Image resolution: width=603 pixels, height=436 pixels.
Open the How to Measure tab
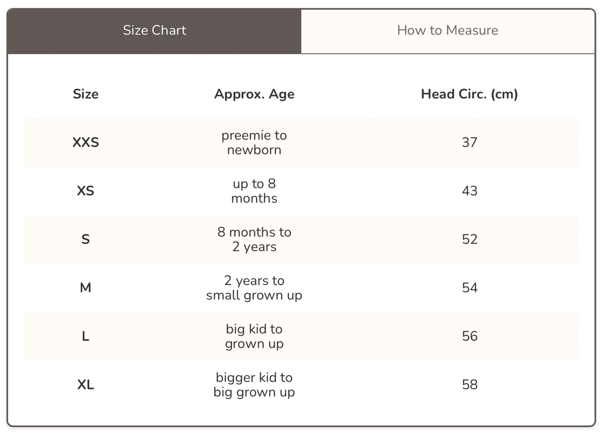(447, 30)
